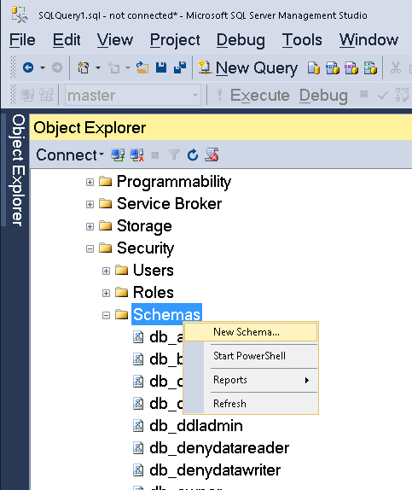The width and height of the screenshot is (412, 490).
Task: Click the Navigate Forward arrow icon
Action: [x=57, y=67]
